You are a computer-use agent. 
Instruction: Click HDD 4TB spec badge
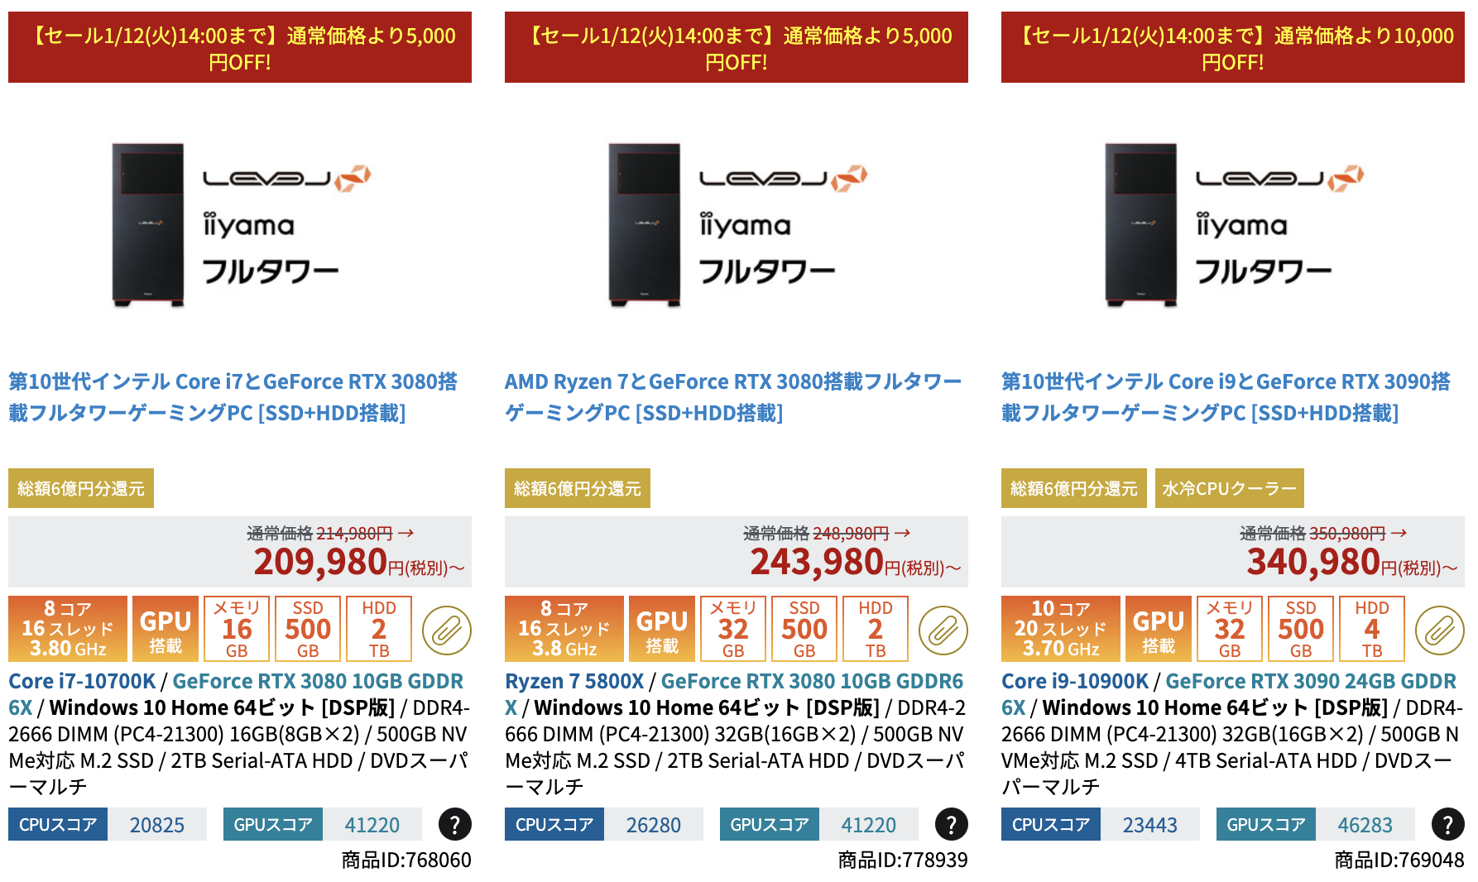1372,629
